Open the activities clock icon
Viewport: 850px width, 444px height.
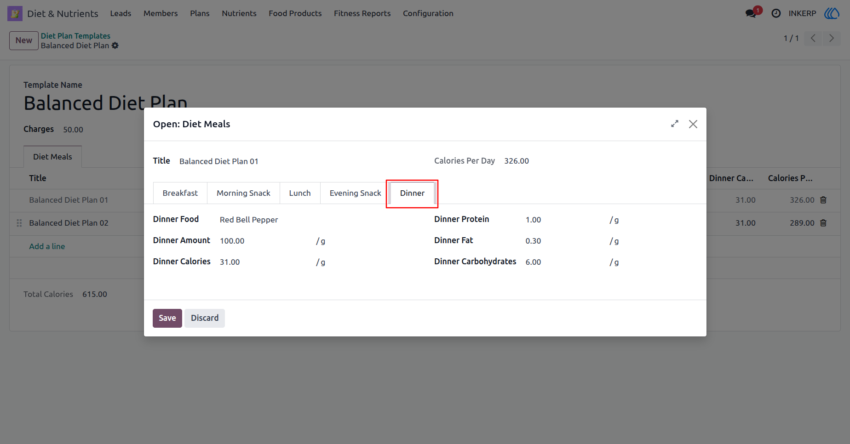click(776, 13)
